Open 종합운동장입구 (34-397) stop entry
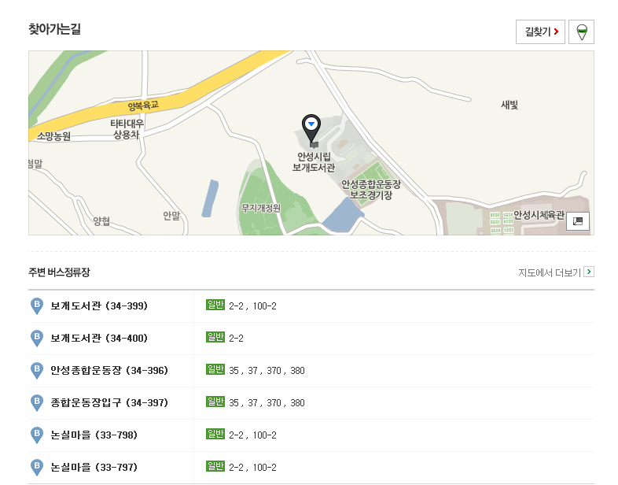The height and width of the screenshot is (485, 618). (109, 403)
